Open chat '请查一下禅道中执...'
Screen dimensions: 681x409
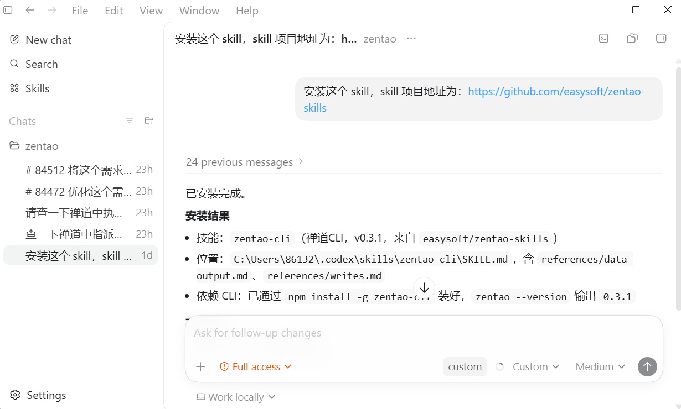(82, 213)
